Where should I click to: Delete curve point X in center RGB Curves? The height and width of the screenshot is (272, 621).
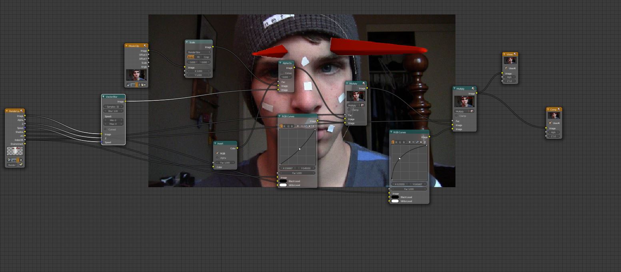pos(313,126)
